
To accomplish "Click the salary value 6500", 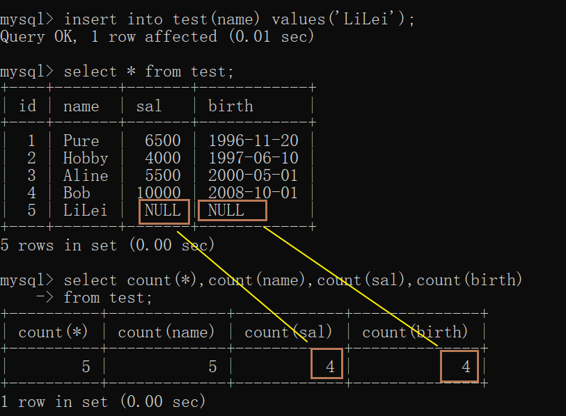I will click(x=162, y=141).
